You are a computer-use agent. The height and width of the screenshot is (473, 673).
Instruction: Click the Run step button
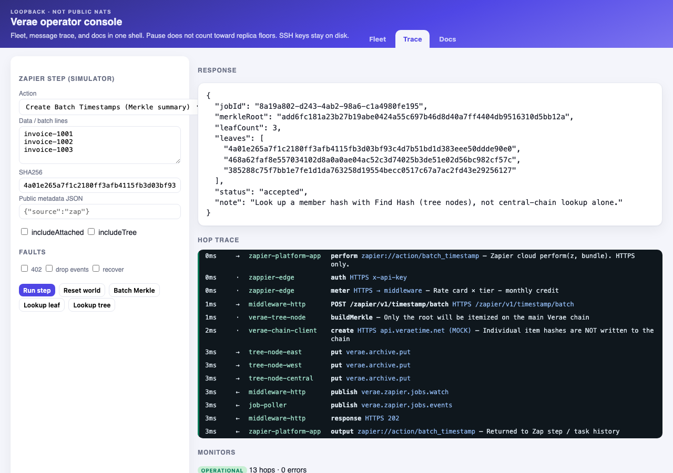37,290
